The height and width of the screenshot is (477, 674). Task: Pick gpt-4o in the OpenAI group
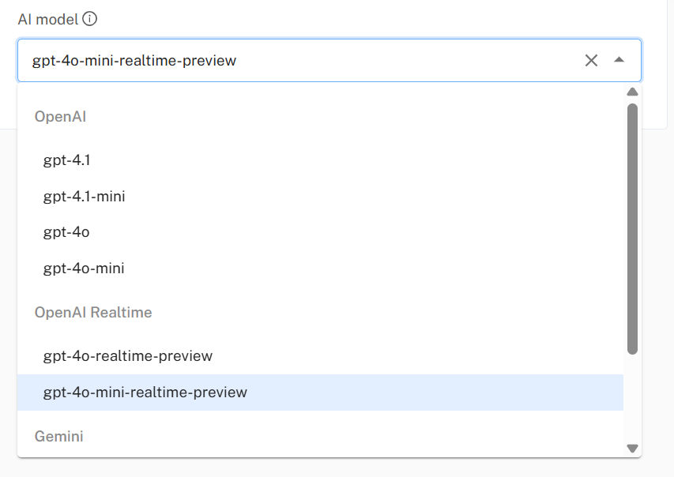(x=66, y=232)
